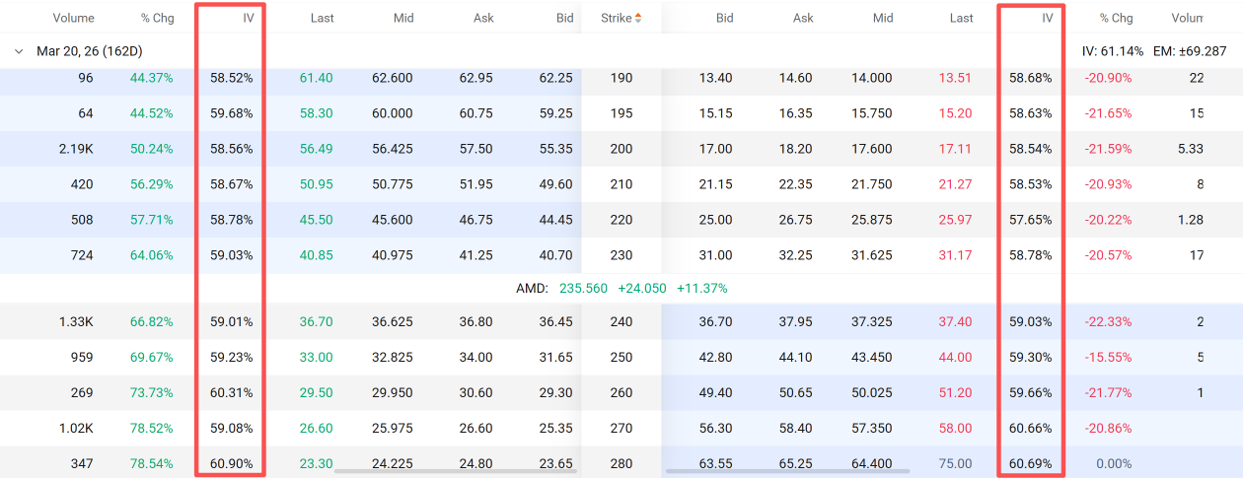Click the call last price 61.40

point(316,78)
